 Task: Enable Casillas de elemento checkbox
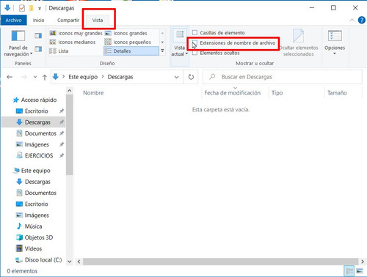click(x=195, y=32)
